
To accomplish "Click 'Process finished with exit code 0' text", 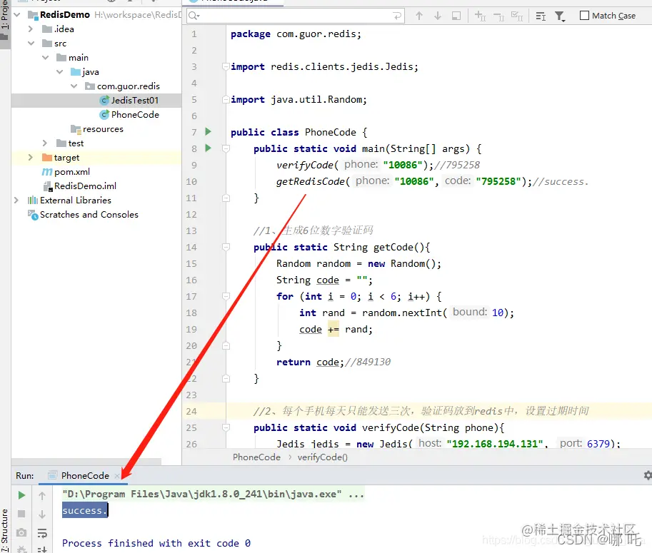I will click(x=156, y=543).
